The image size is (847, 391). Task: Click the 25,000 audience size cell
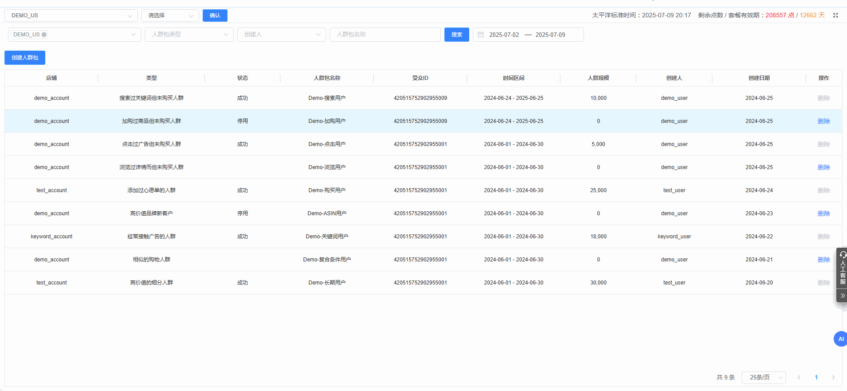point(599,190)
